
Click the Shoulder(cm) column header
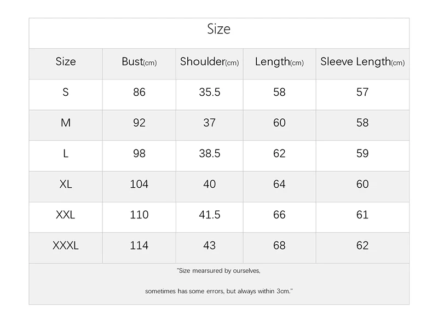click(x=210, y=62)
